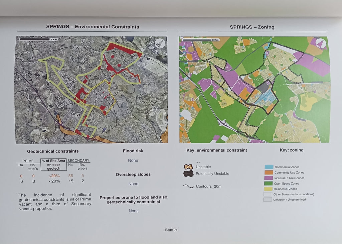Click the 2 Km scale bar on zoning map
Image resolution: width=342 pixels, height=244 pixels.
pyautogui.click(x=200, y=40)
